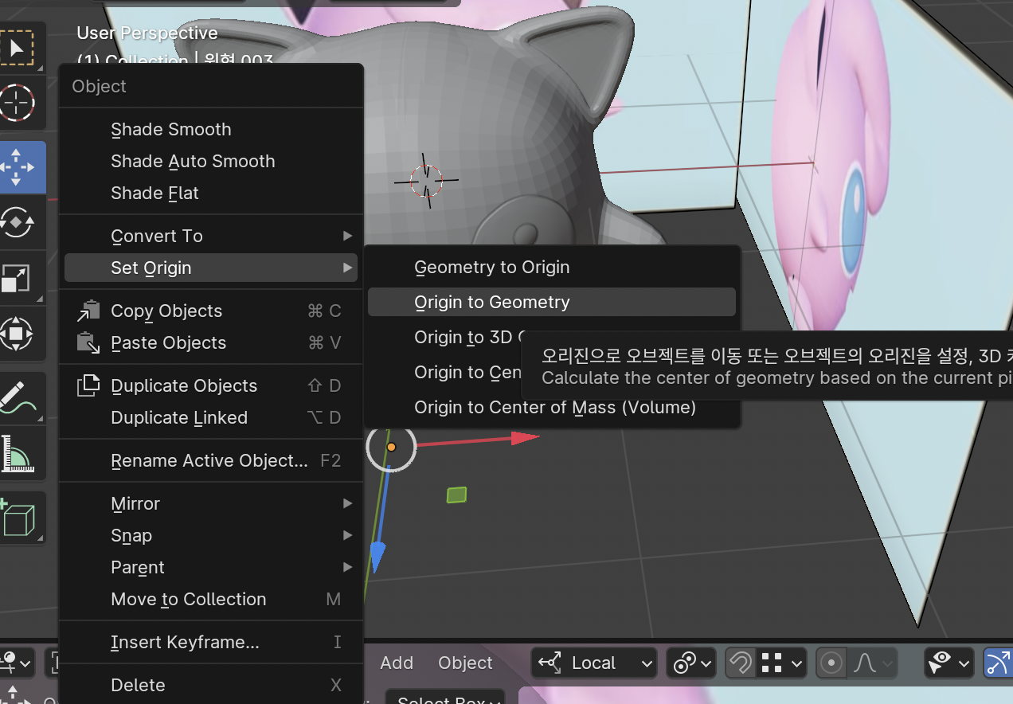Toggle the blue gizmo display button
Image resolution: width=1013 pixels, height=704 pixels.
[x=998, y=663]
